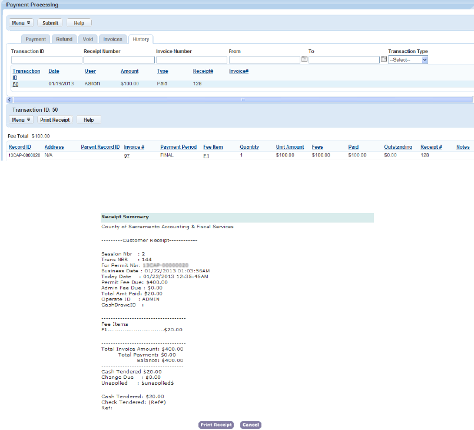Click the top Help button
The image size is (474, 430).
tap(79, 23)
